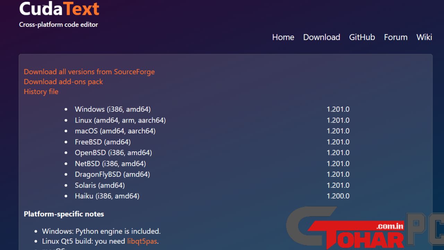The image size is (444, 250).
Task: Open the Download menu item
Action: click(x=322, y=37)
